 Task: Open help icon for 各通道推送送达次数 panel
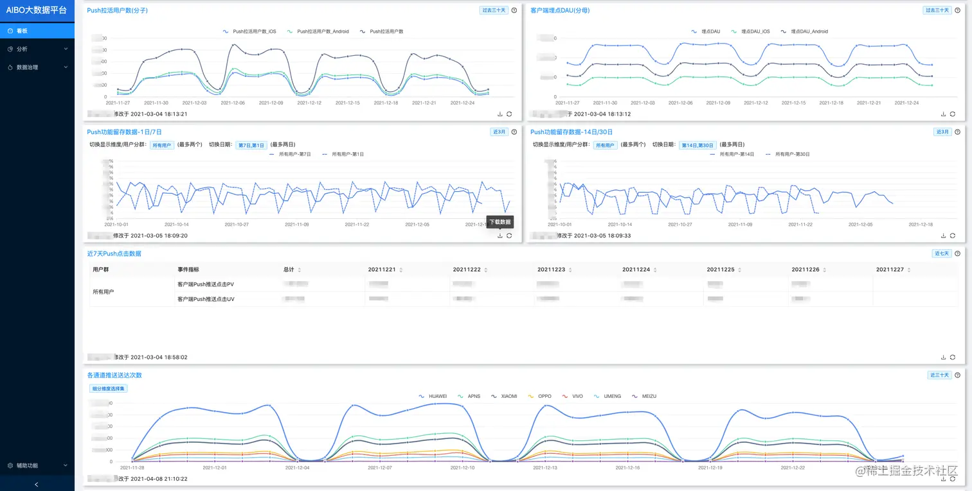(958, 375)
